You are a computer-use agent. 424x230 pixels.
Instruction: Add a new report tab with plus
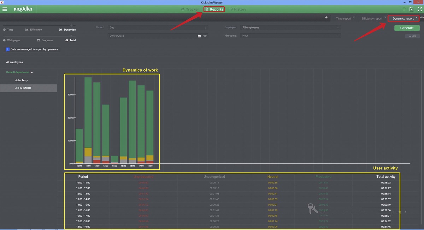(326, 18)
